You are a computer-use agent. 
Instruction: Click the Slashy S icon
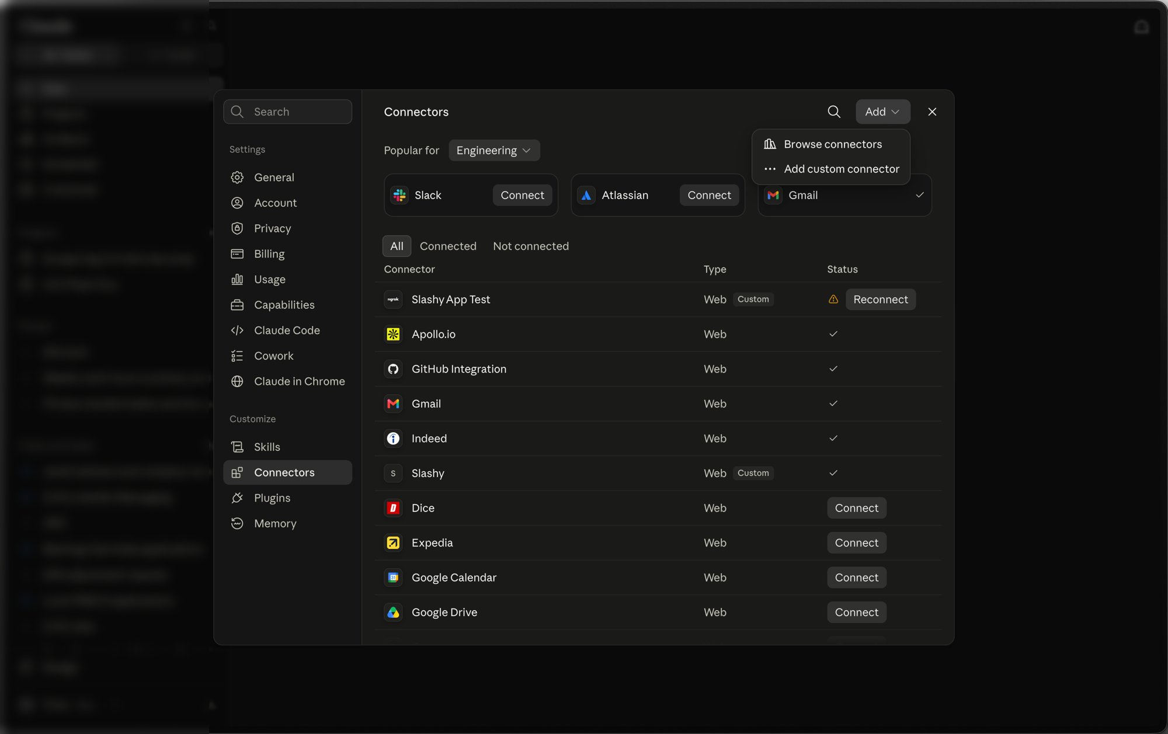[x=393, y=473]
